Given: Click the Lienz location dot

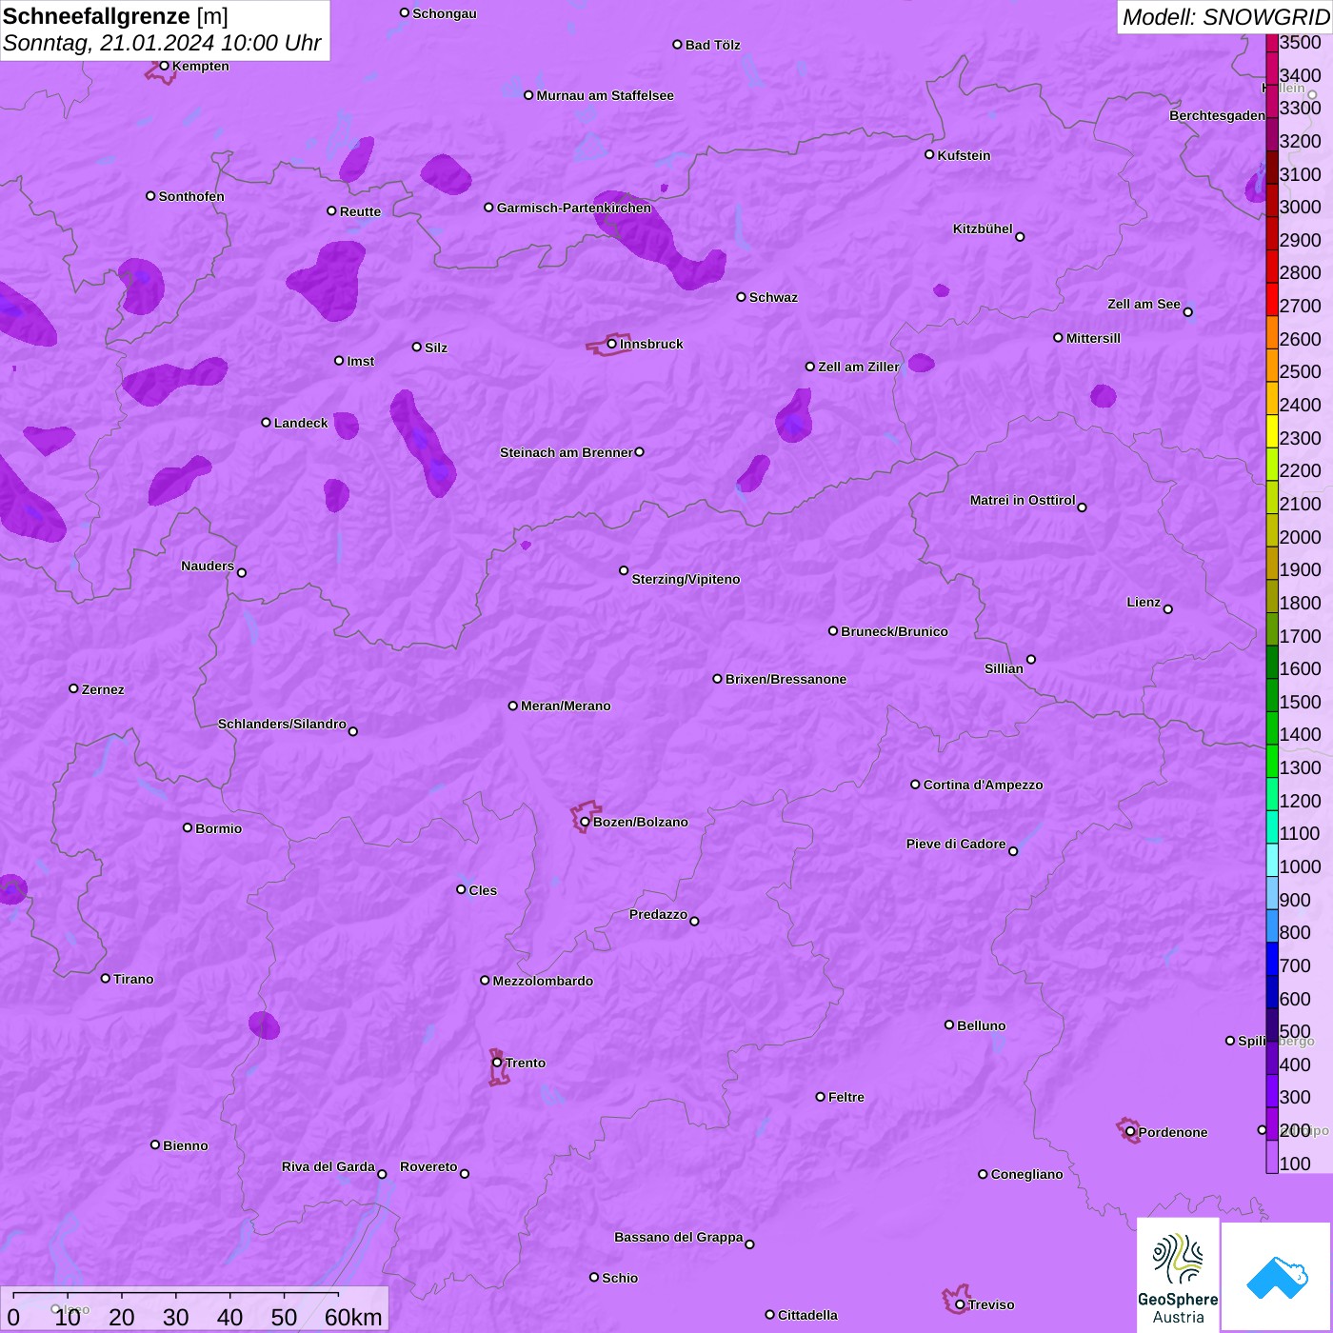Looking at the screenshot, I should [x=1168, y=609].
